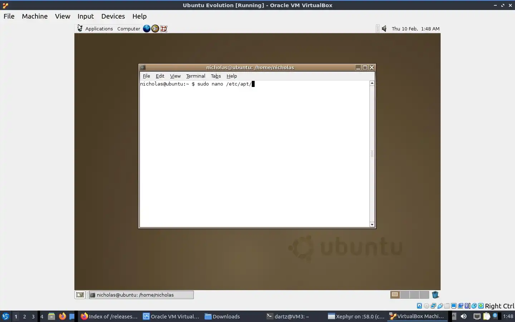Switch to Xephyr on :58.0 task
Image resolution: width=515 pixels, height=322 pixels.
click(x=357, y=316)
